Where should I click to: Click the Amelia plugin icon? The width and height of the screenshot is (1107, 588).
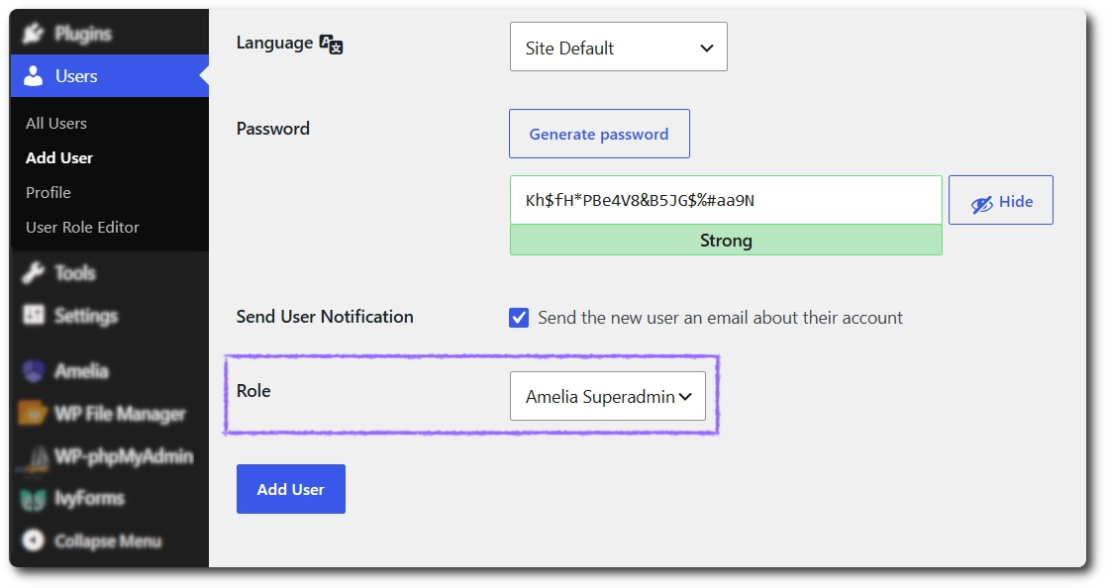[34, 370]
